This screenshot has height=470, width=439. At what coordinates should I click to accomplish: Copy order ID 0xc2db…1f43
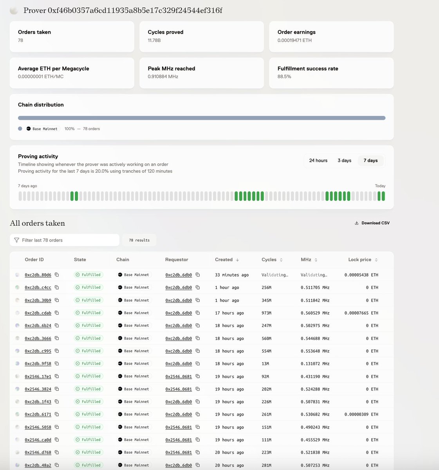point(57,402)
